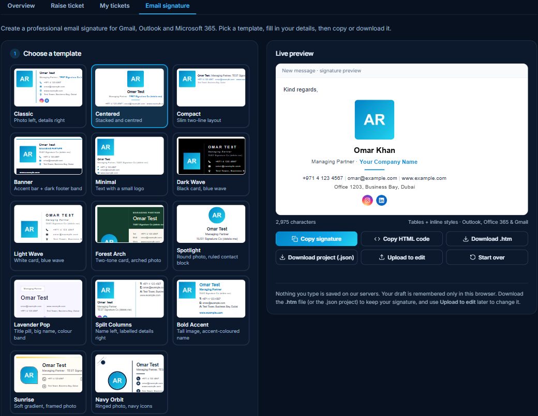This screenshot has height=416, width=538.
Task: Go to the My tickets tab
Action: point(115,6)
